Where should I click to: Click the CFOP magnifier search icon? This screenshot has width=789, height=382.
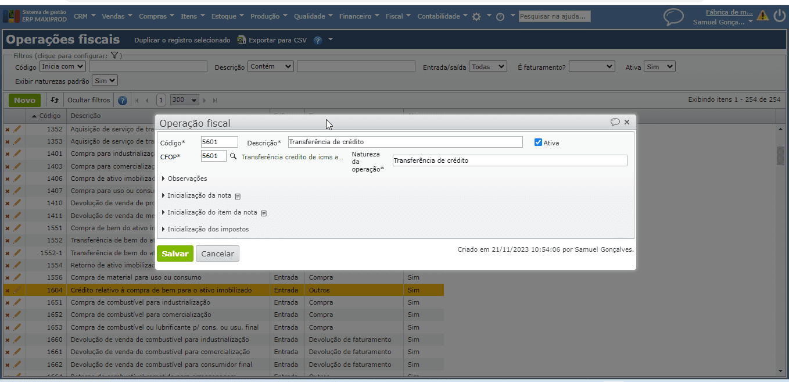(233, 156)
